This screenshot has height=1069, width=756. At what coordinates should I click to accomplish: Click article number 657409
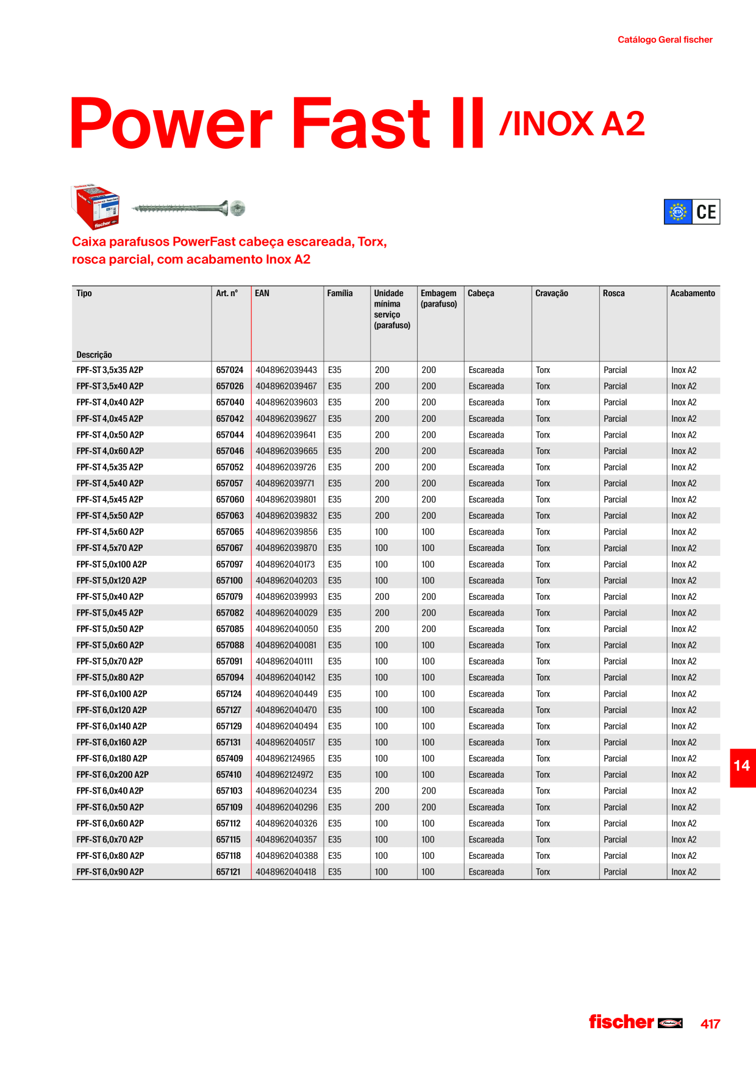tap(230, 759)
